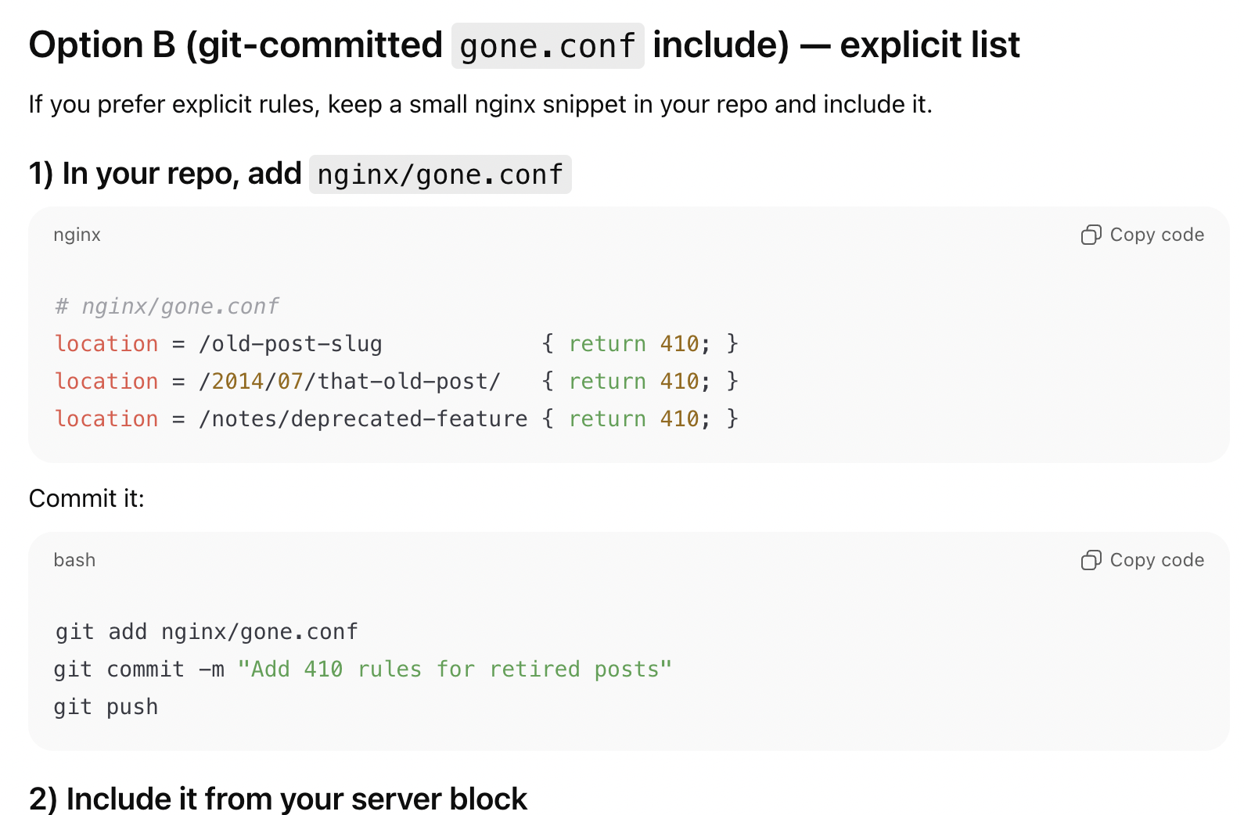Click the 'bash' language label
This screenshot has width=1244, height=815.
[74, 561]
